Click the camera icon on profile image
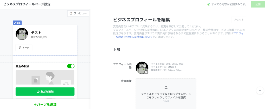The height and width of the screenshot is (109, 266). [x=146, y=72]
